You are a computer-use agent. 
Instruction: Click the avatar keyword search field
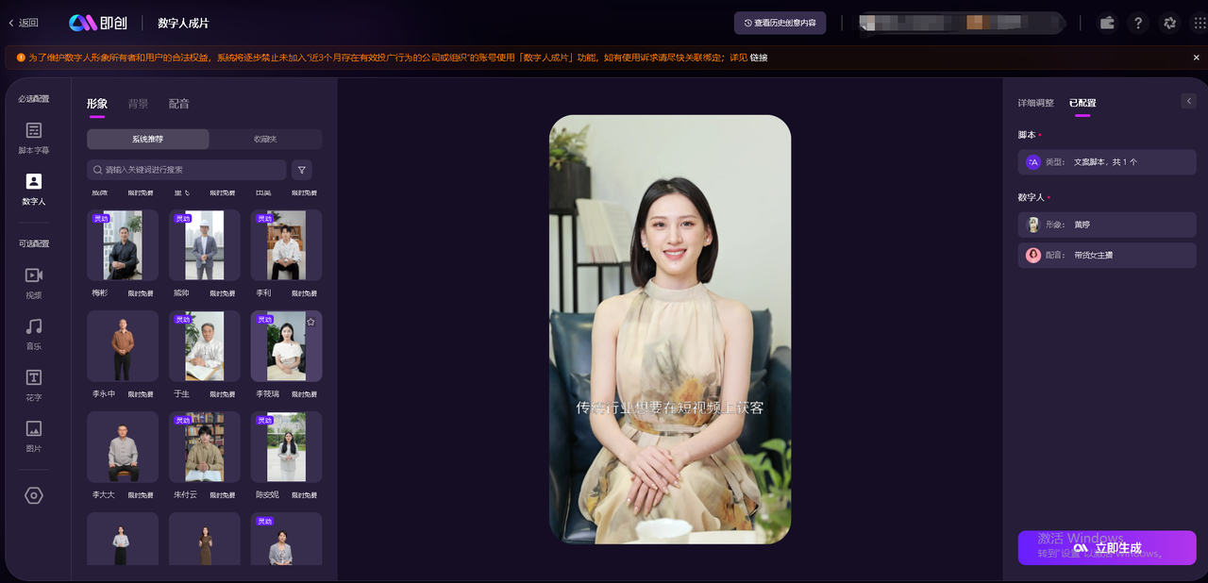187,170
